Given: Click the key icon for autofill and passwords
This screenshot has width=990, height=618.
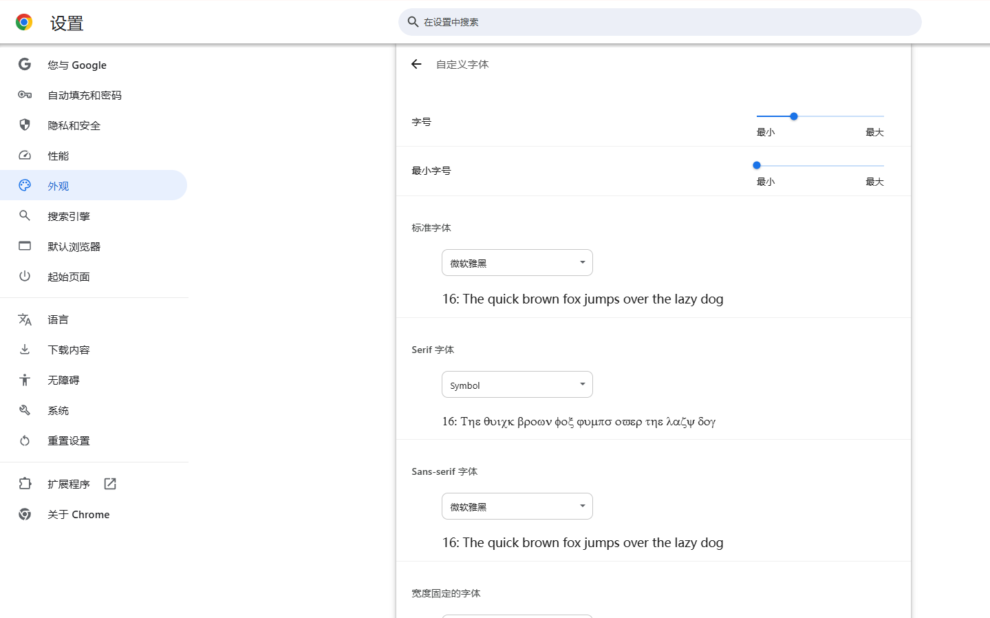Looking at the screenshot, I should [x=25, y=95].
